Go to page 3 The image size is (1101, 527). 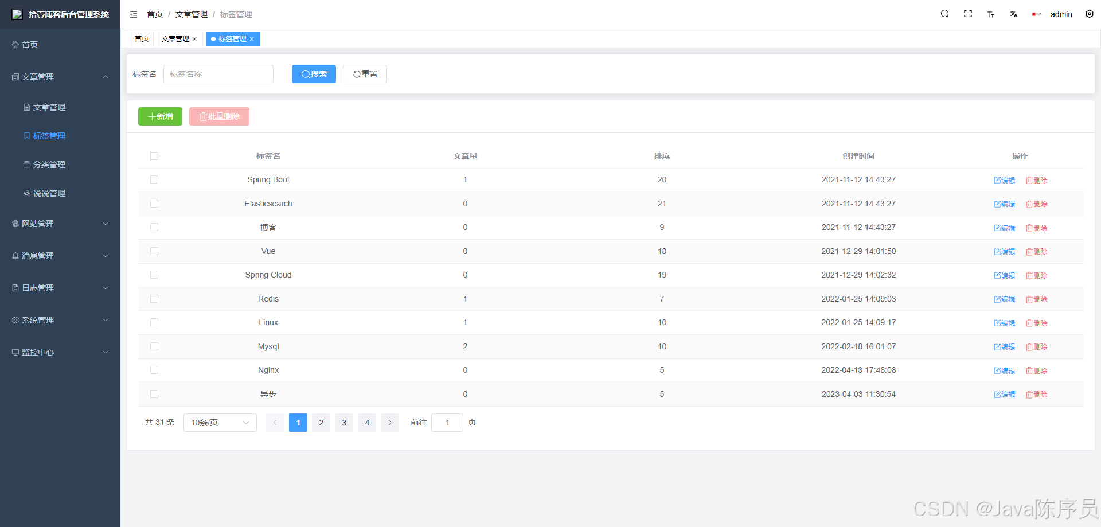344,423
